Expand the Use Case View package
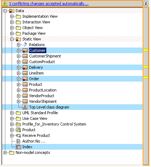 point(12,118)
